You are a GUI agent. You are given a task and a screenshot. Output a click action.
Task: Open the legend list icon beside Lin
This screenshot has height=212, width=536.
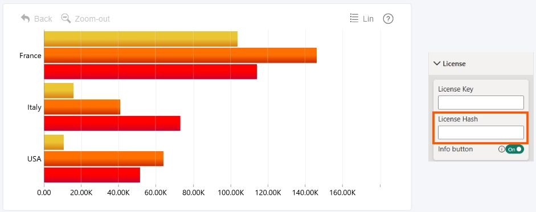tap(354, 18)
